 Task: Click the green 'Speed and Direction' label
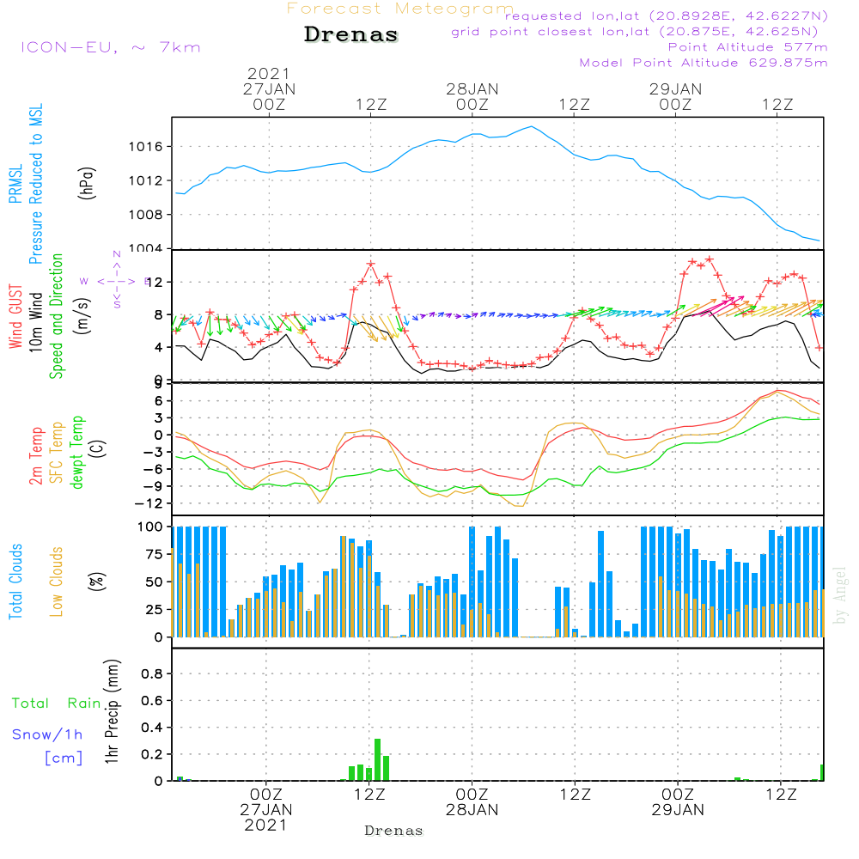[57, 316]
